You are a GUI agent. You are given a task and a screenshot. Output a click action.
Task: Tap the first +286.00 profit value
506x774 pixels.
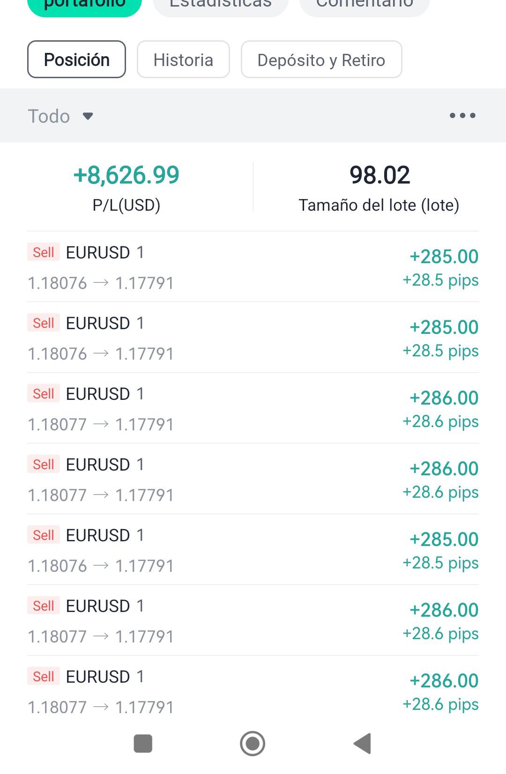click(444, 398)
